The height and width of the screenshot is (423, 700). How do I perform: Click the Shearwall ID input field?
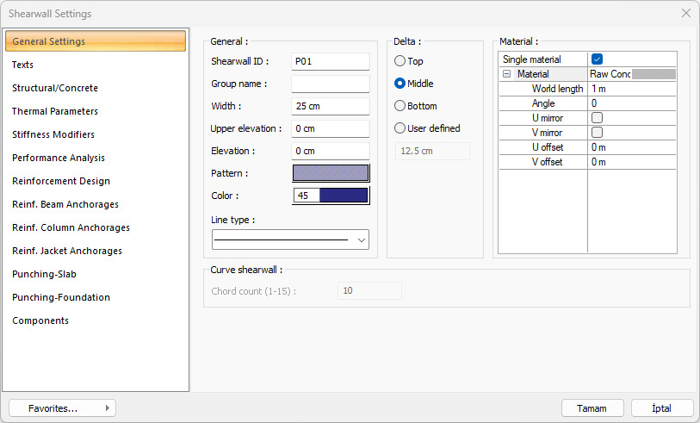click(331, 61)
